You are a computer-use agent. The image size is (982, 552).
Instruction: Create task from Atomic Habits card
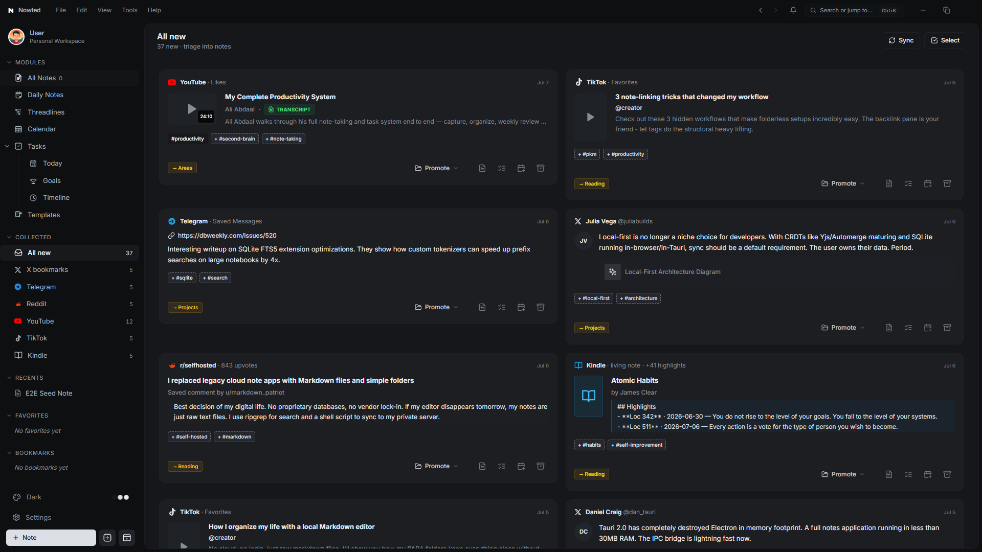click(908, 474)
